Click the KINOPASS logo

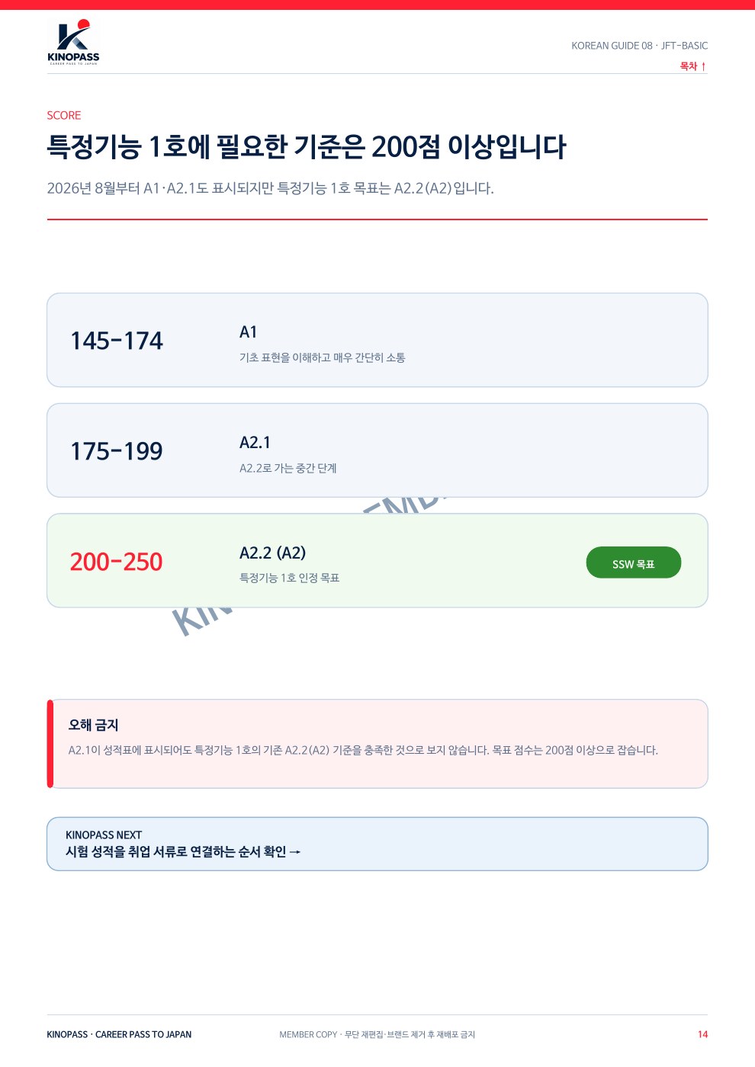coord(73,43)
